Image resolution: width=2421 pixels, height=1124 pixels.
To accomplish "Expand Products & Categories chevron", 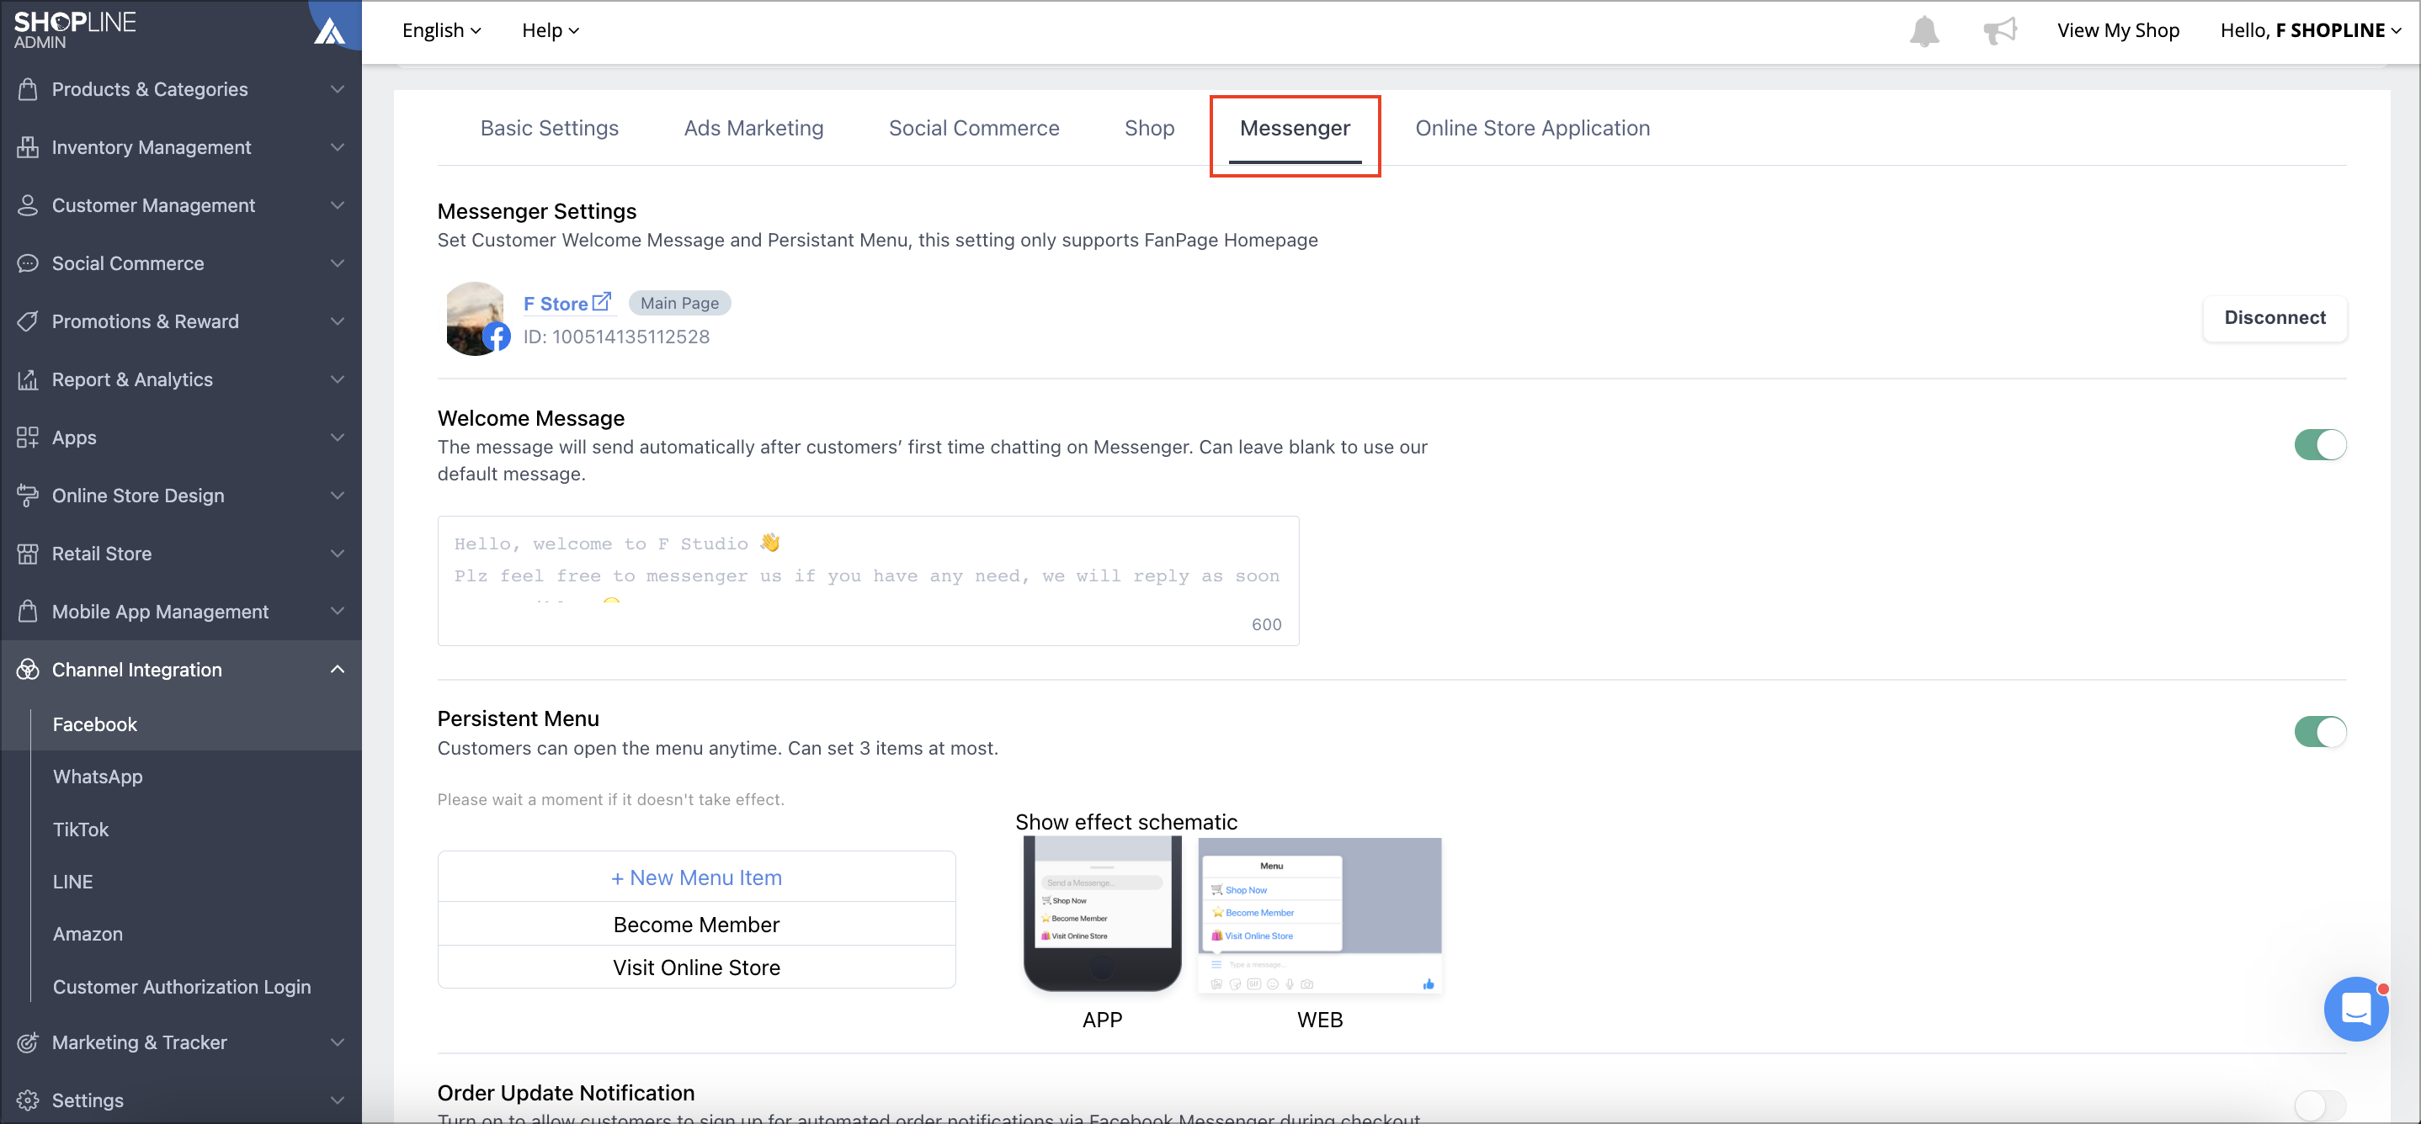I will pyautogui.click(x=338, y=89).
